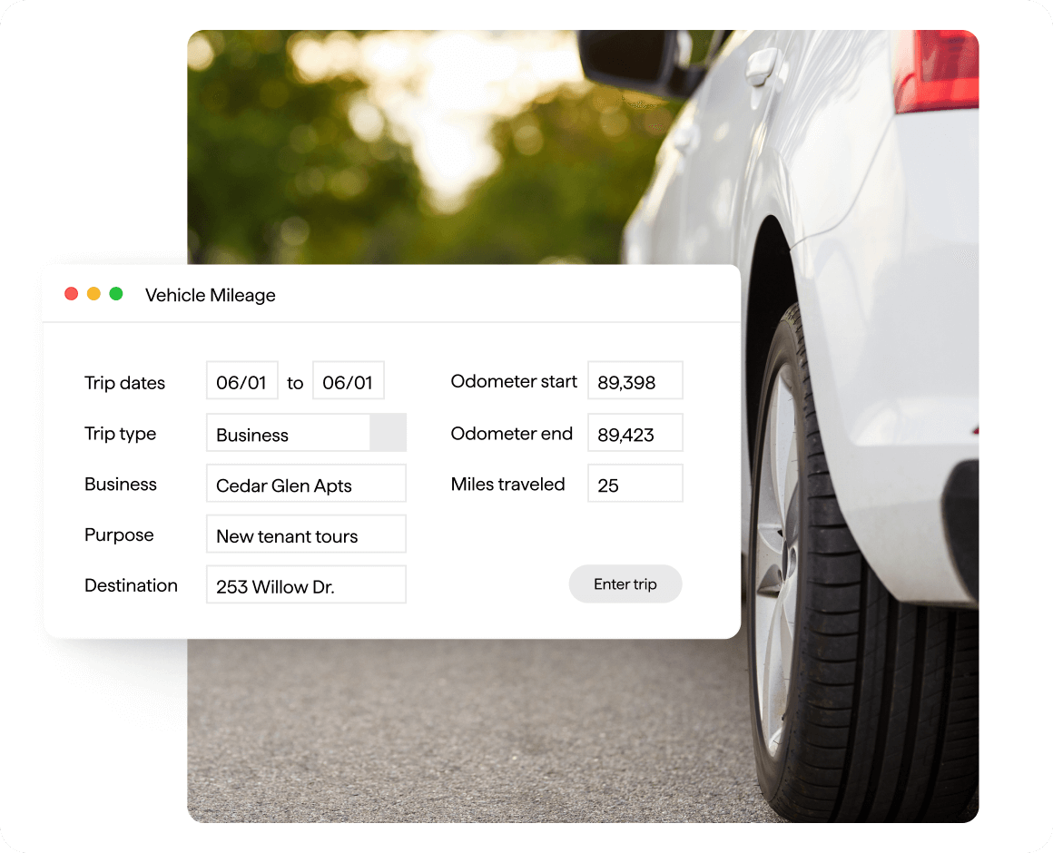Open the Trip type dropdown

(x=306, y=433)
